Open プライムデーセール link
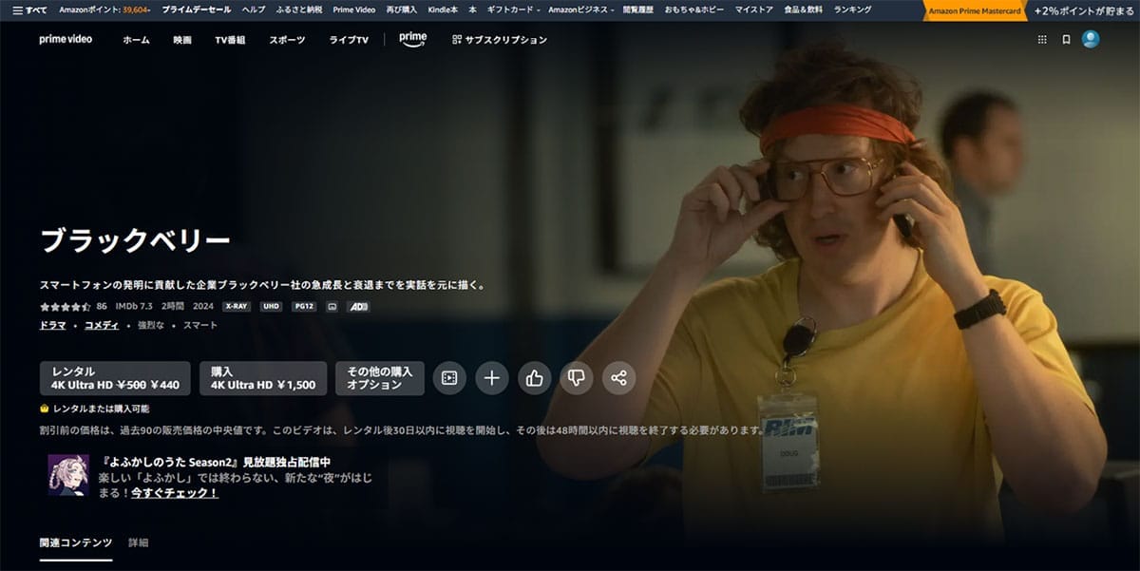The height and width of the screenshot is (571, 1140). point(197,10)
